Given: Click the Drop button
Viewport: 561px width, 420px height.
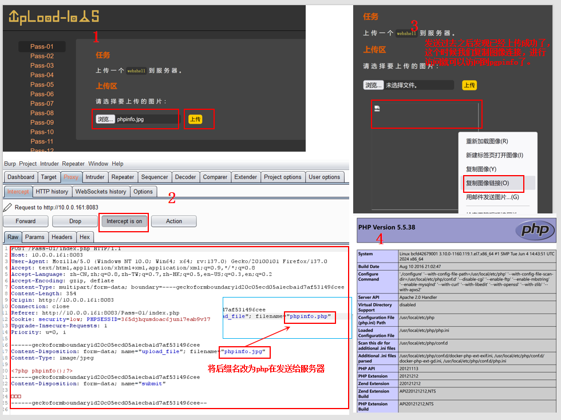Looking at the screenshot, I should [x=75, y=221].
